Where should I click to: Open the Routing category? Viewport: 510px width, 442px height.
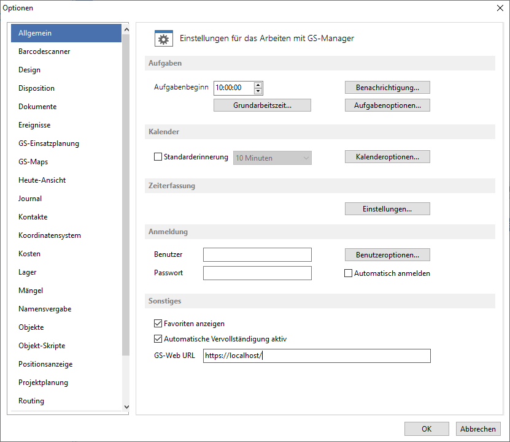tap(66, 401)
